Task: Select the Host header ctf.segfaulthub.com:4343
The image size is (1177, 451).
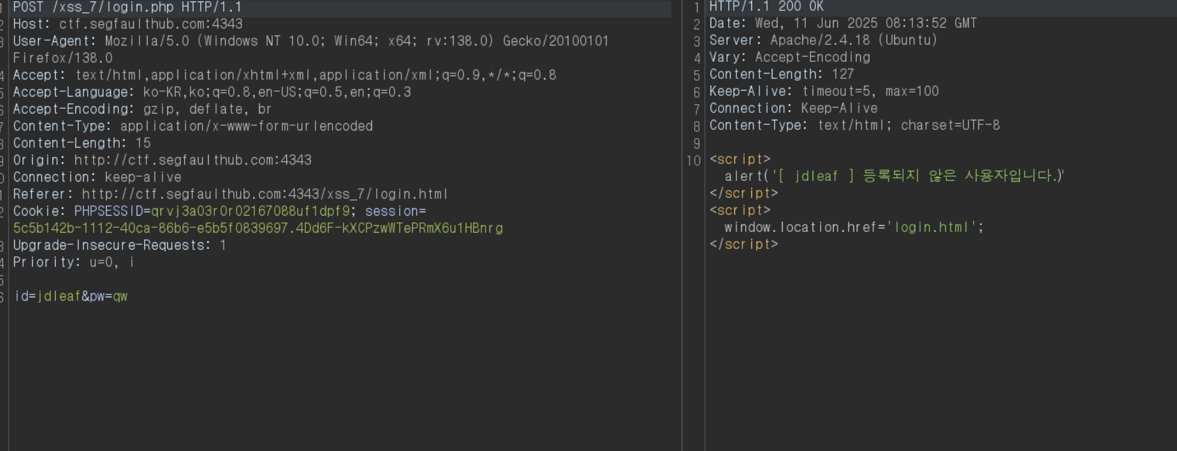Action: click(128, 24)
